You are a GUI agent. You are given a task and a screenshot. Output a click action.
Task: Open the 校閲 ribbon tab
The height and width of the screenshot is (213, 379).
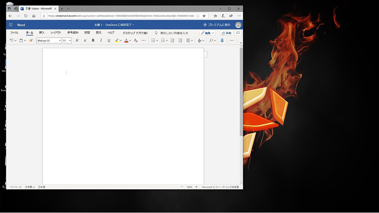tap(87, 33)
